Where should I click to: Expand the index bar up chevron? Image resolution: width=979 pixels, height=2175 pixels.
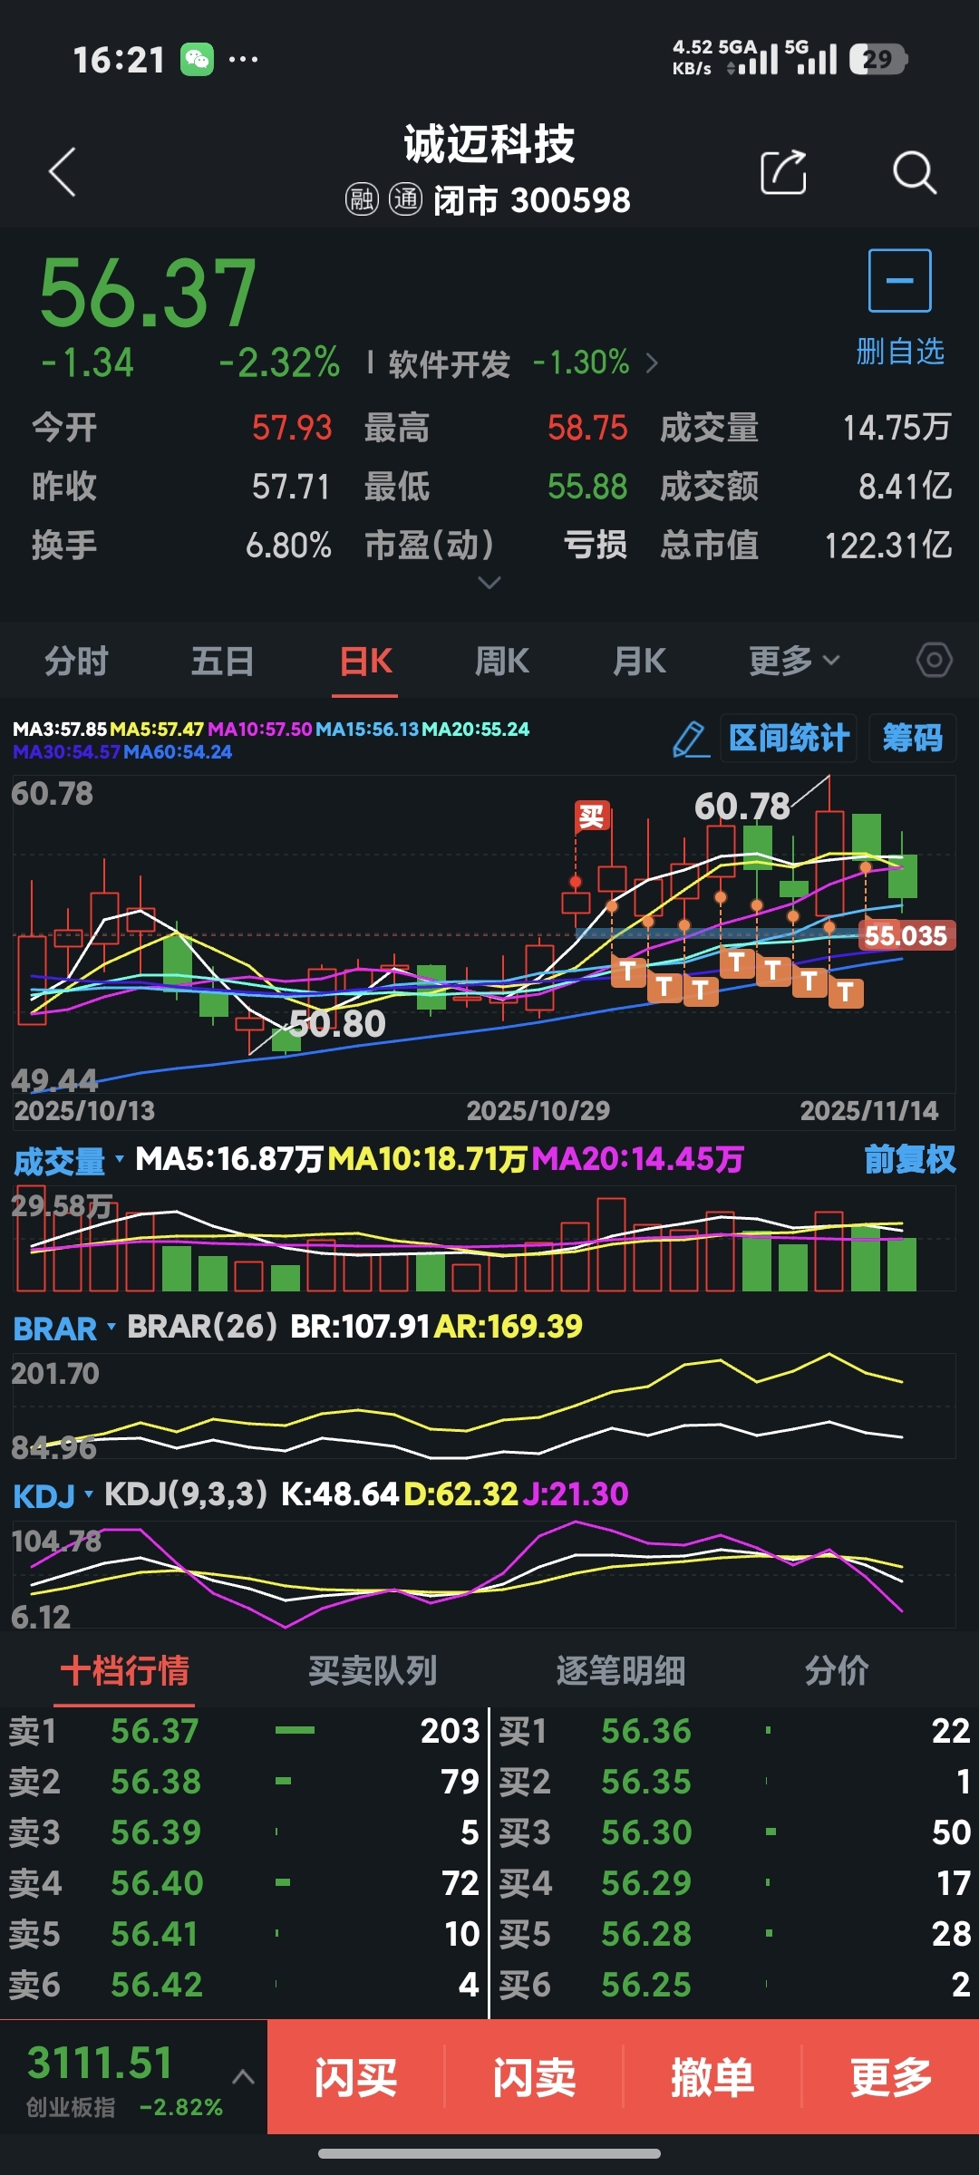click(x=243, y=2077)
